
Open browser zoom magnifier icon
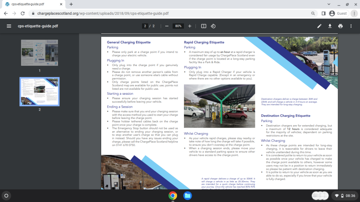click(x=313, y=14)
